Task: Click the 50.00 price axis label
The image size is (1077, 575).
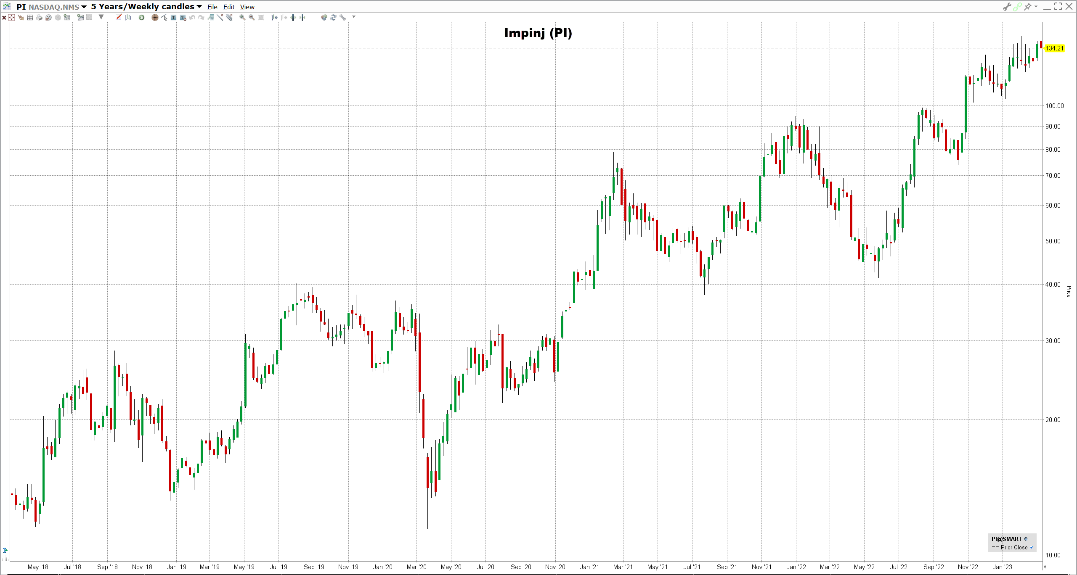Action: (1053, 241)
